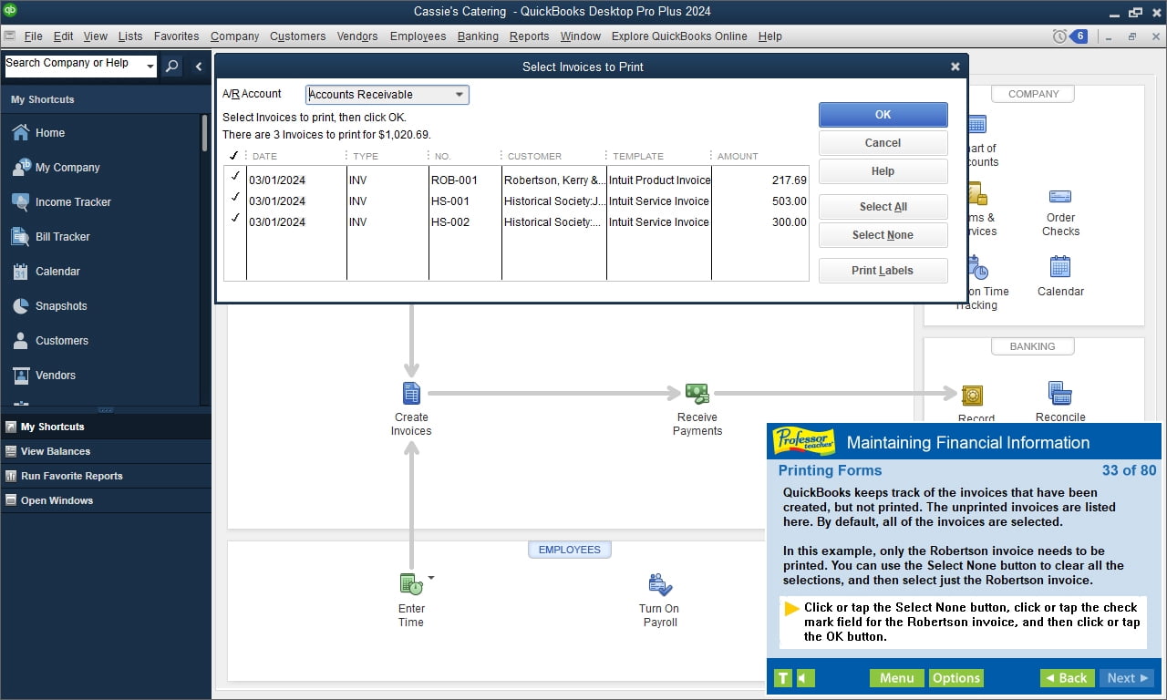
Task: Click the T text button in the tutorial panel
Action: [783, 678]
